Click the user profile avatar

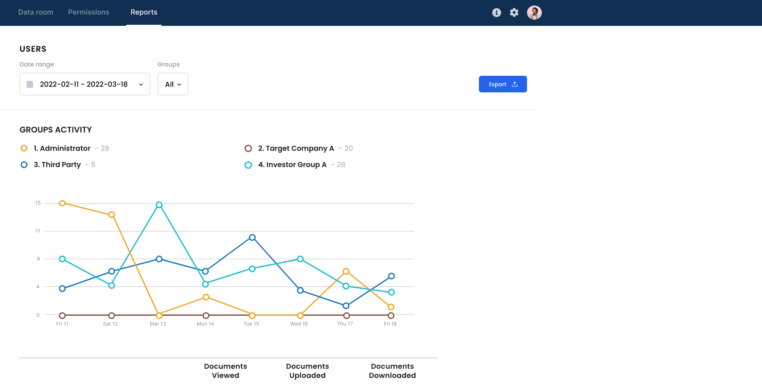[x=534, y=13]
